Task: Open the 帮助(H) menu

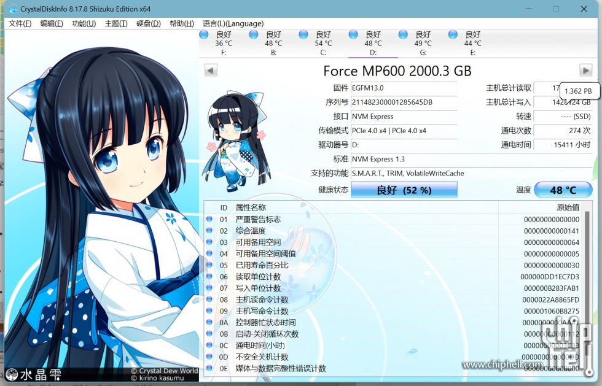Action: [x=182, y=23]
